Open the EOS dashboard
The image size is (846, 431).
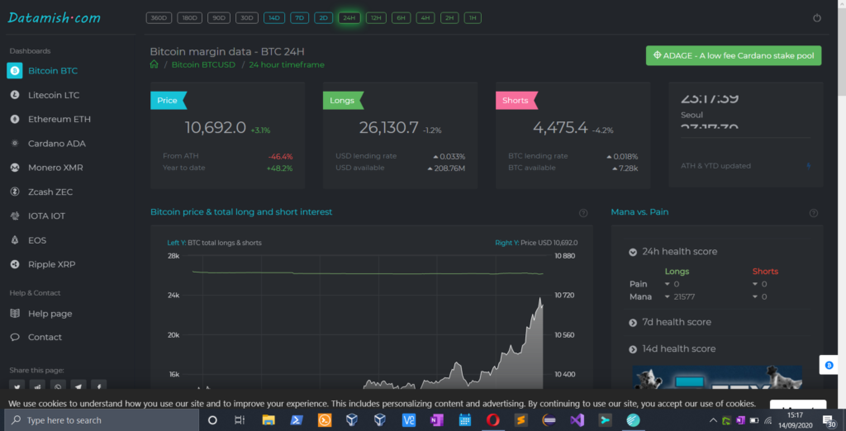(30, 240)
